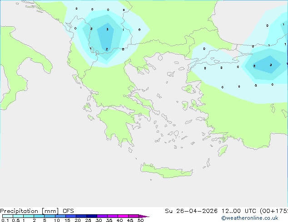Click the 10 legend label
The image size is (288, 222).
click(57, 220)
